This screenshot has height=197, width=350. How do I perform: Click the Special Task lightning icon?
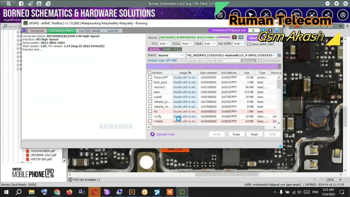coord(152,134)
